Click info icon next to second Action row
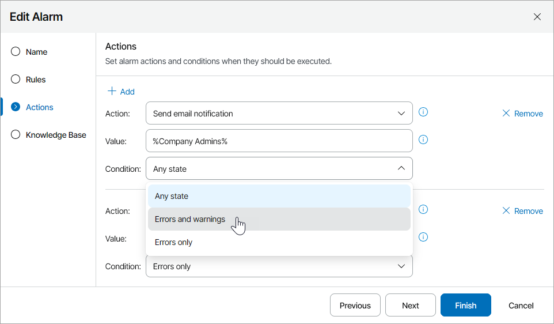 (x=423, y=210)
